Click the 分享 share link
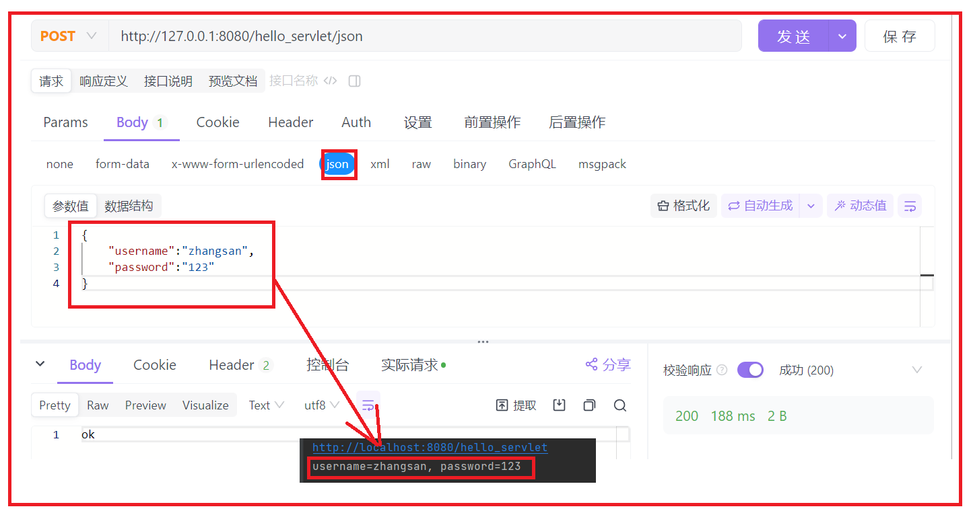Screen dimensions: 973x515 click(x=608, y=364)
